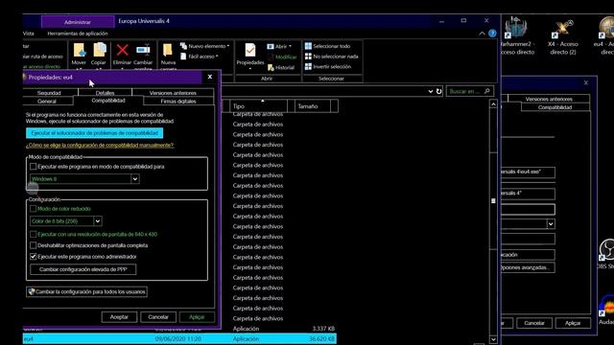Viewport: 614px width, 345px height.
Task: Expand the address bar history dropdown arrow
Action: click(x=431, y=91)
